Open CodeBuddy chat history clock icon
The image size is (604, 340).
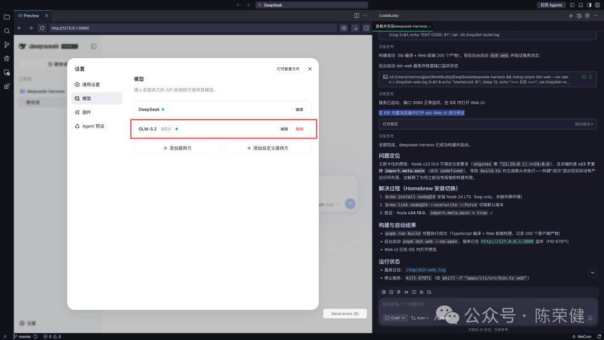[x=579, y=16]
